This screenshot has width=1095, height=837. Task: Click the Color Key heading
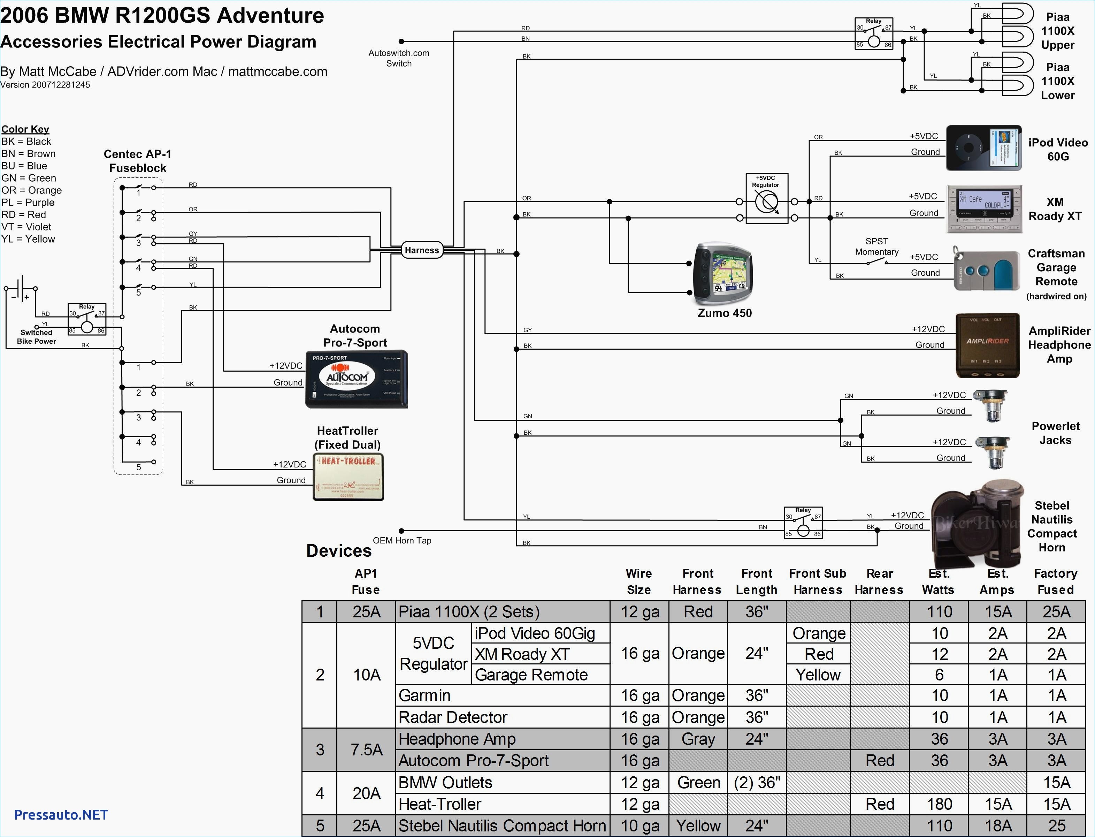[x=25, y=129]
